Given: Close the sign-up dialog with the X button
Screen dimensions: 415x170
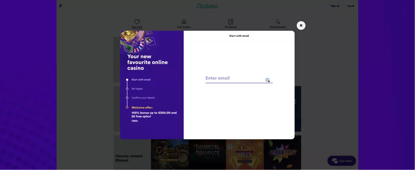Looking at the screenshot, I should (x=301, y=25).
